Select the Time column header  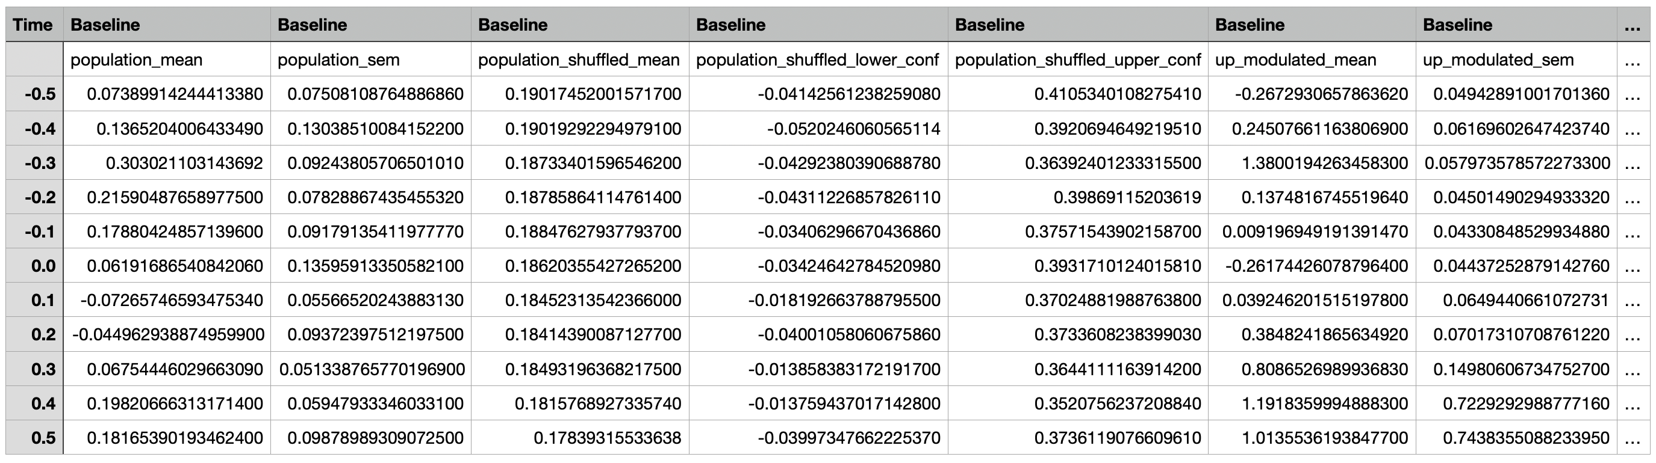coord(33,25)
